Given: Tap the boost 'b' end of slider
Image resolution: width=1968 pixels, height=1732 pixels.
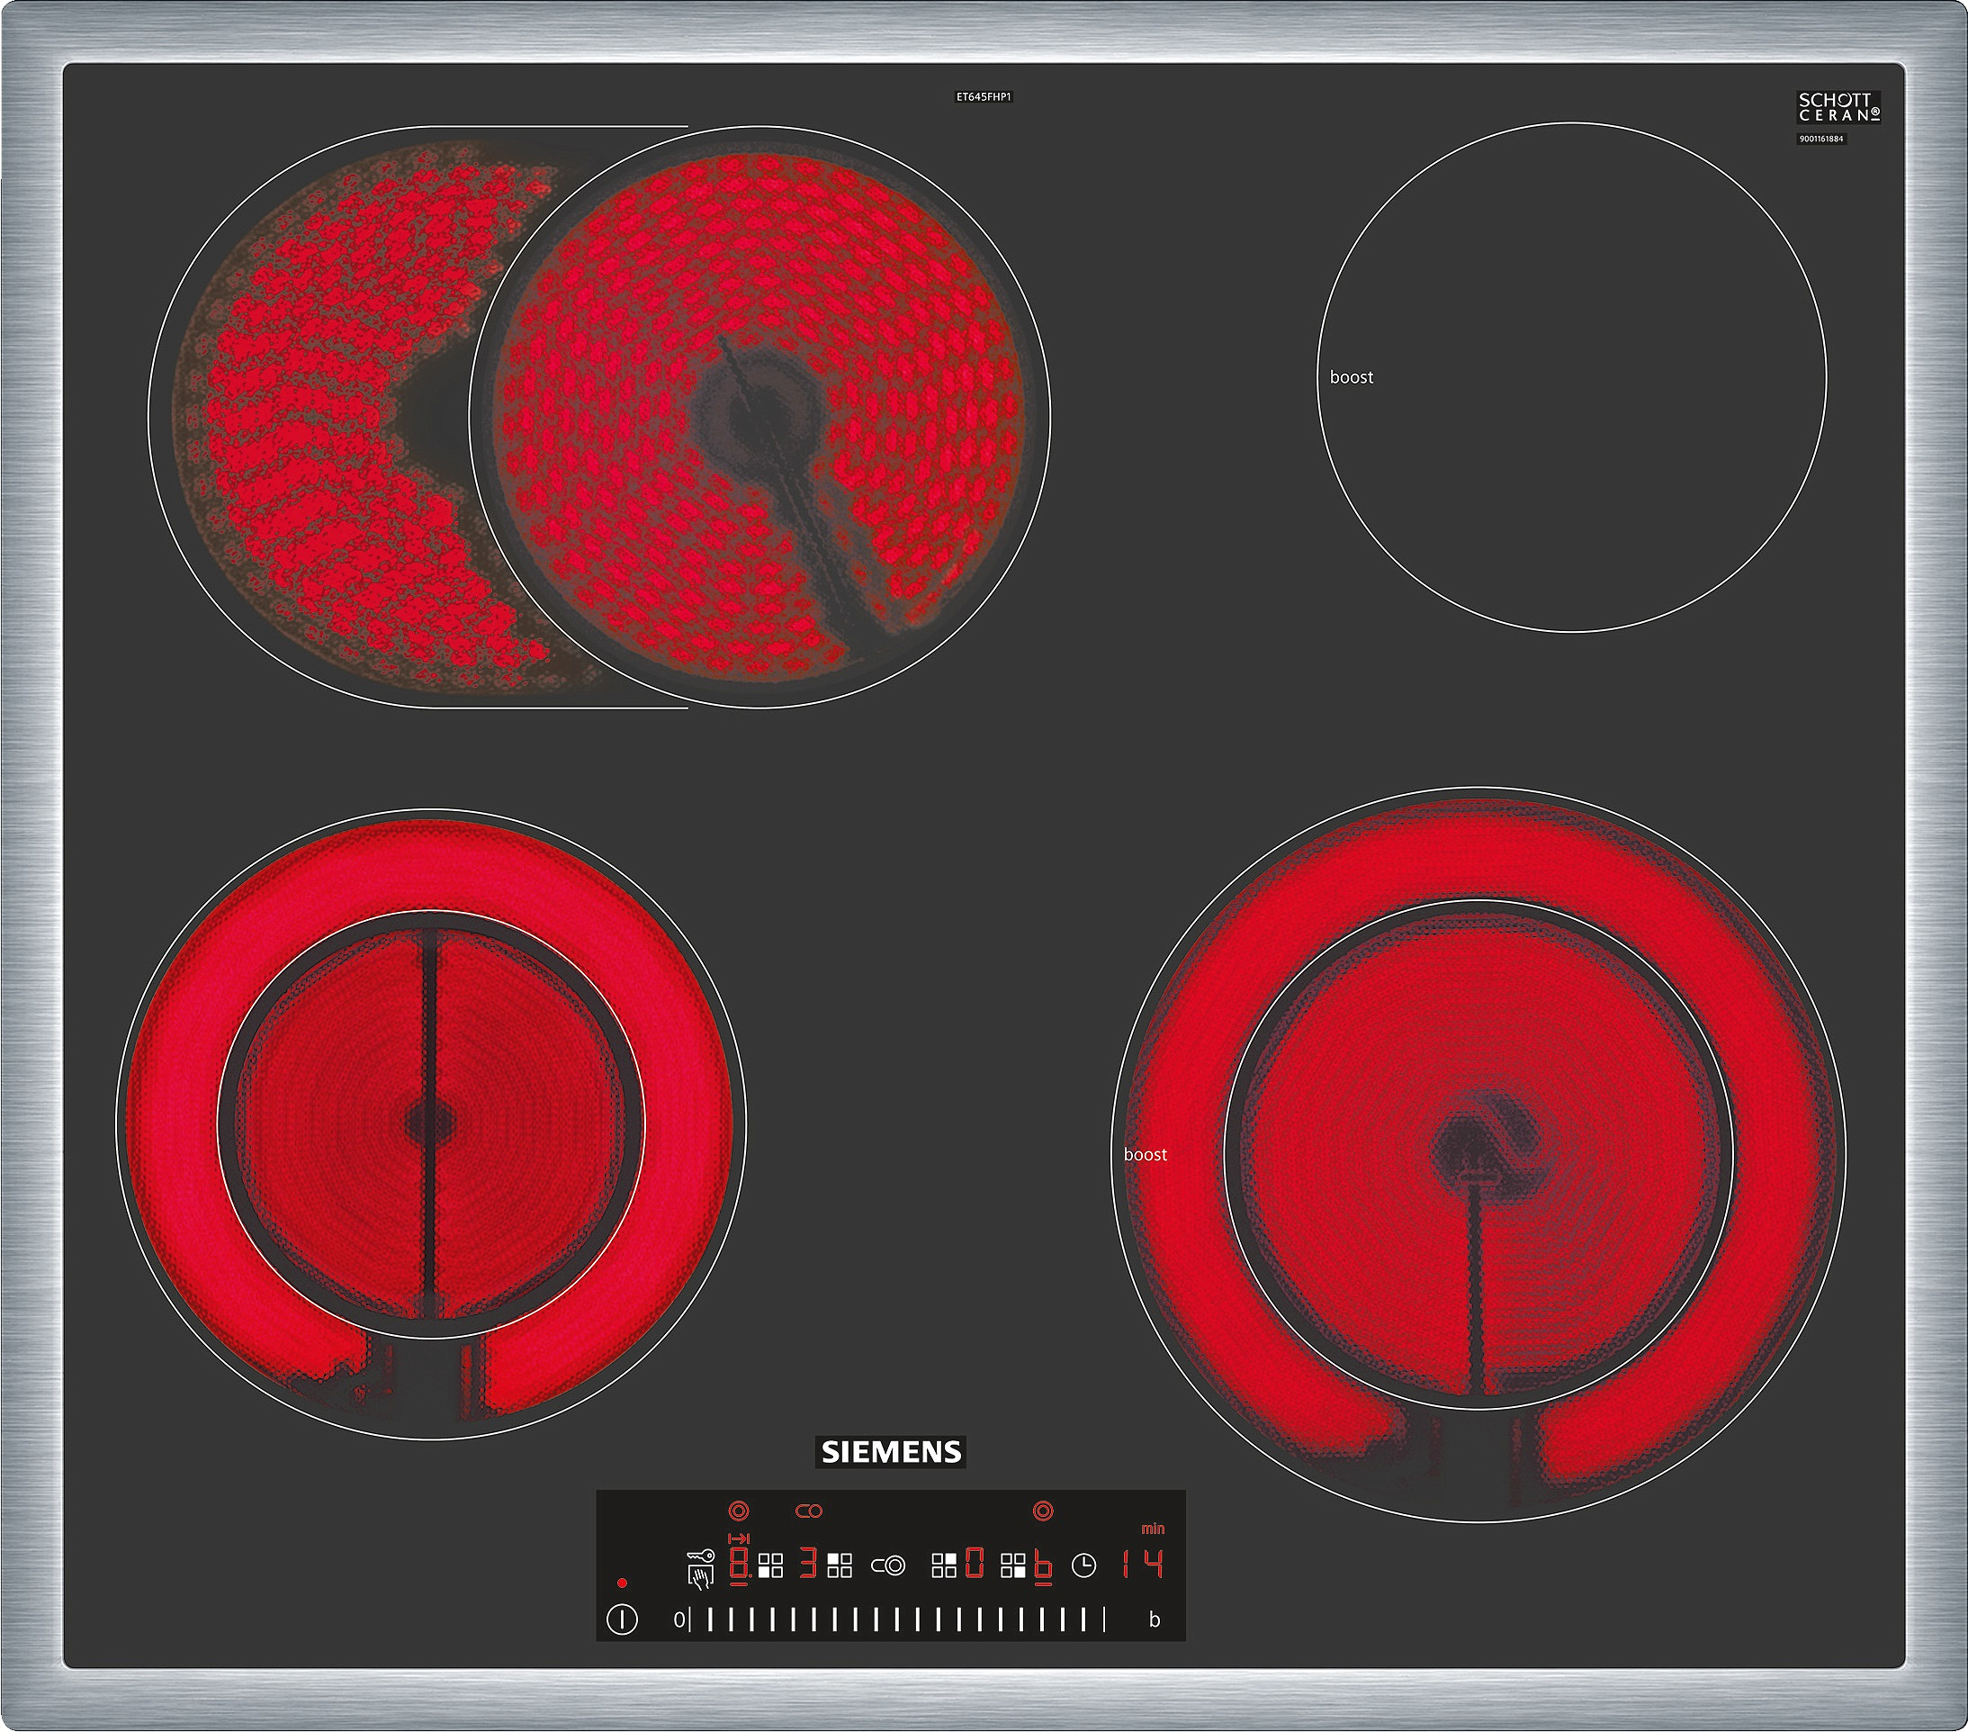Looking at the screenshot, I should (1155, 1620).
